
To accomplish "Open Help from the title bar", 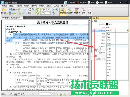I will pyautogui.click(x=108, y=3).
